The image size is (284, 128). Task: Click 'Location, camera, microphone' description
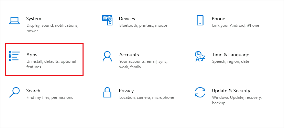146,97
